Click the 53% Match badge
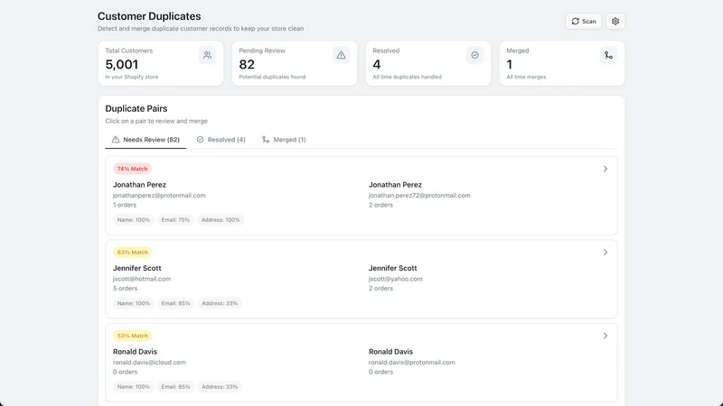The width and height of the screenshot is (723, 406). (x=132, y=336)
